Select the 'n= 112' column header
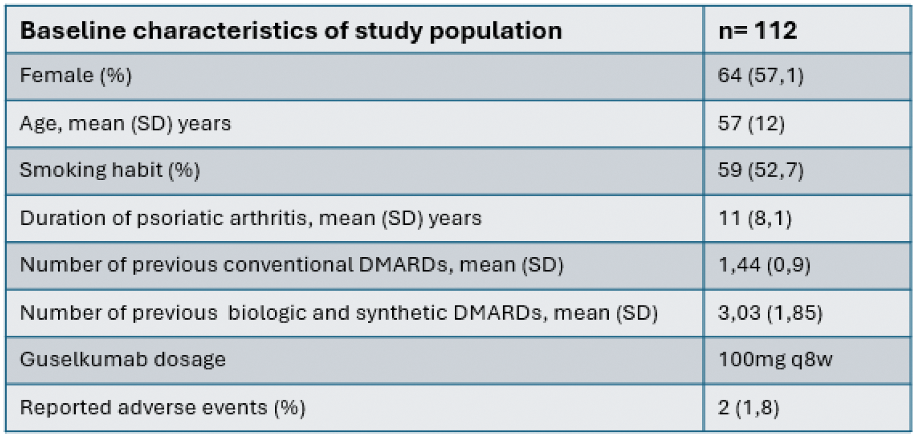 [x=757, y=31]
